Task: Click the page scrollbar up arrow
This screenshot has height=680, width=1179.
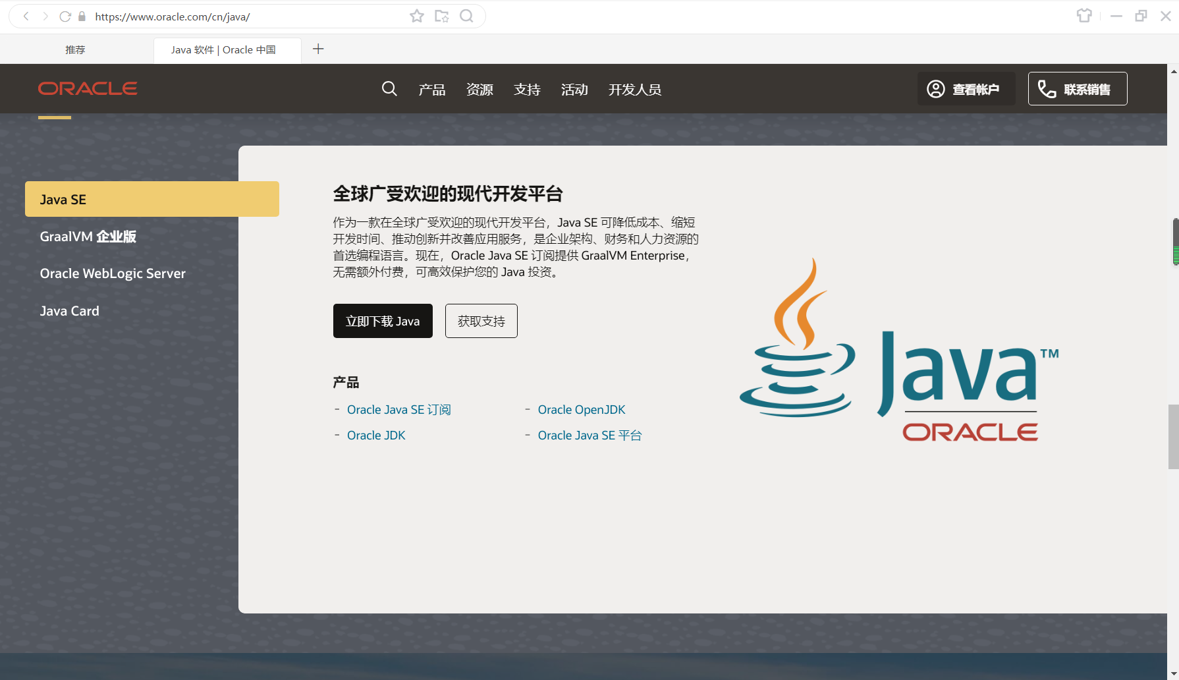Action: (1173, 71)
